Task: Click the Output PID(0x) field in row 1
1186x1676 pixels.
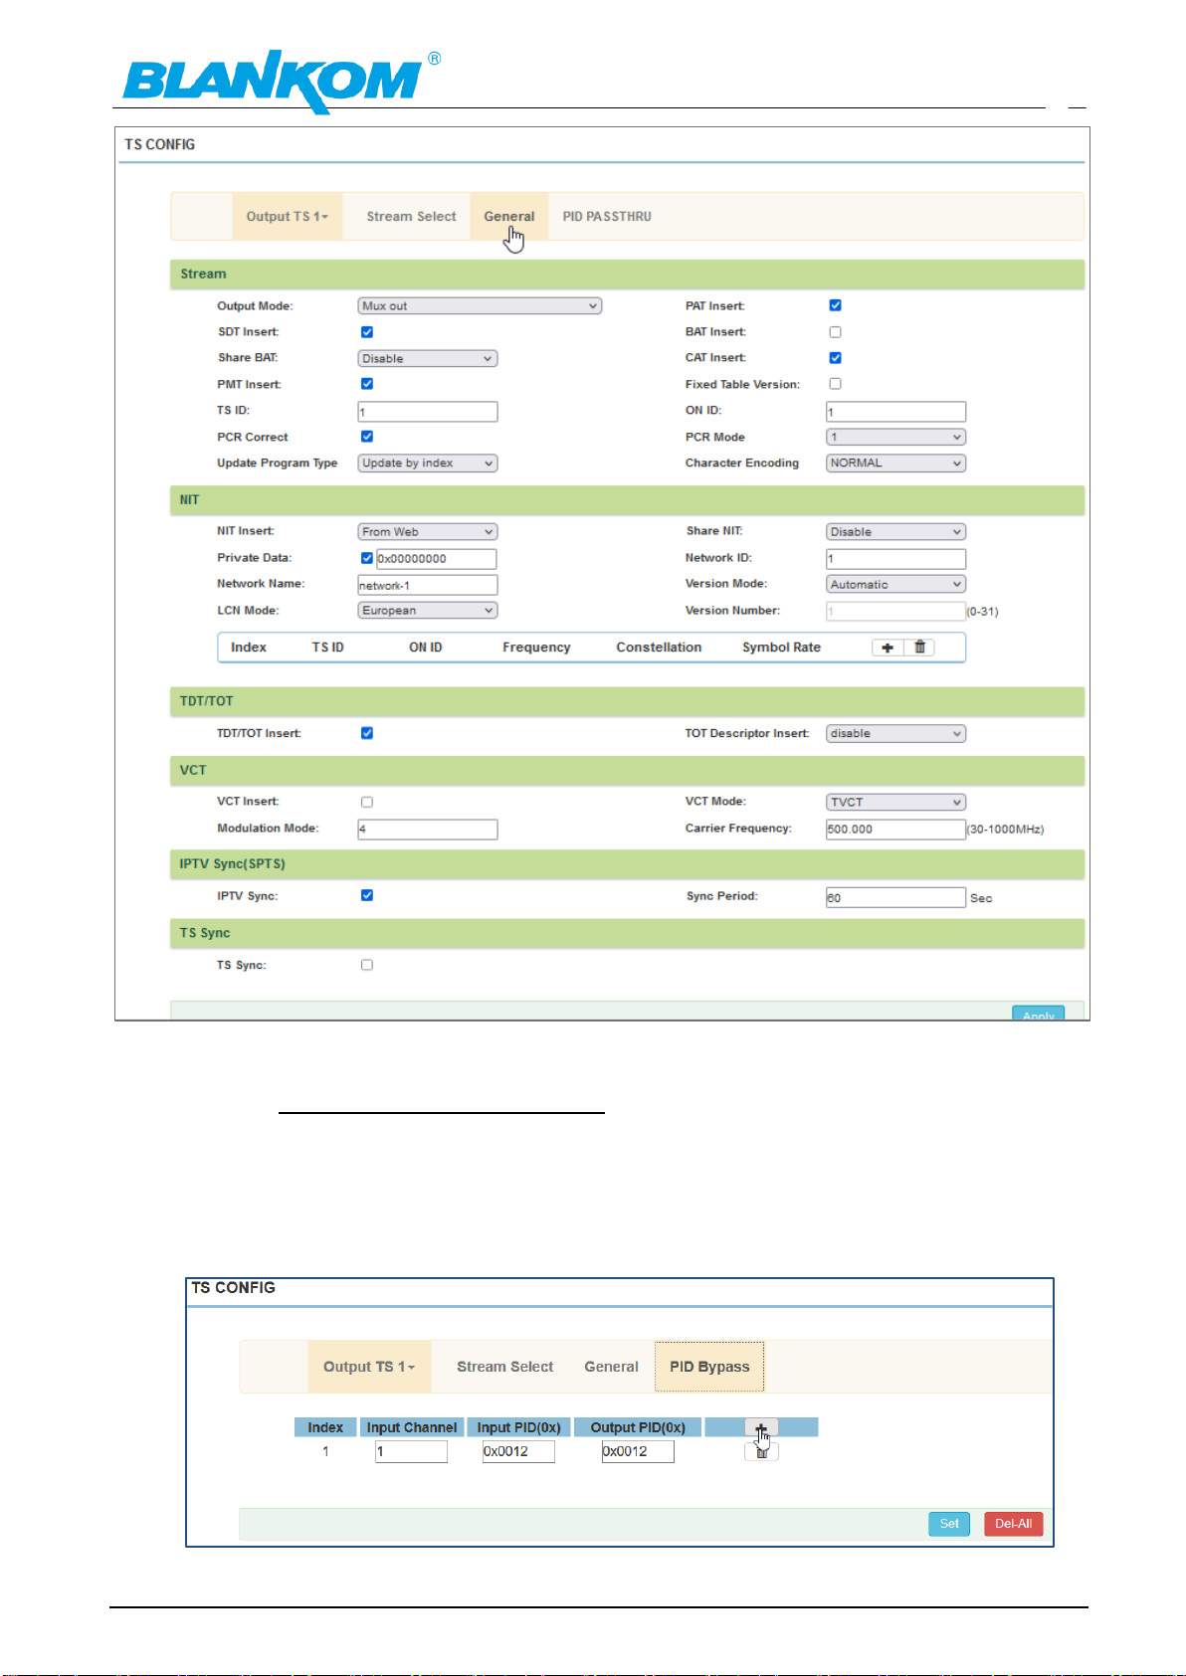Action: coord(638,1452)
